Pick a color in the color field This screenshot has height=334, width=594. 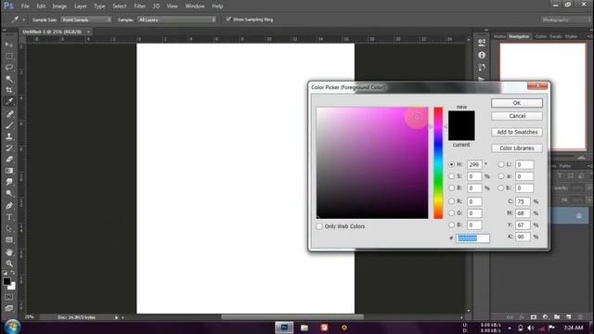click(x=372, y=163)
